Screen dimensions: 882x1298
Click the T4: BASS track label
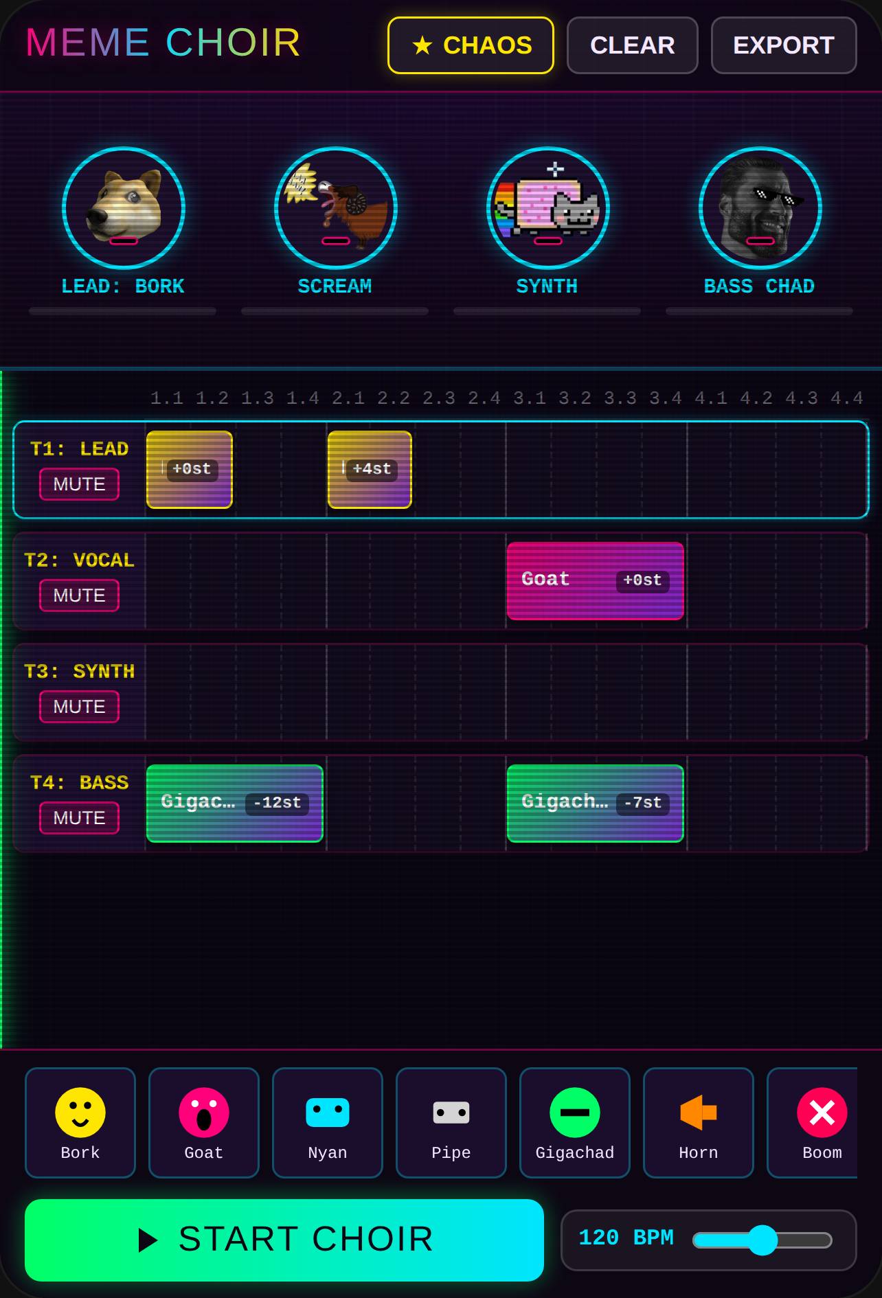point(80,783)
